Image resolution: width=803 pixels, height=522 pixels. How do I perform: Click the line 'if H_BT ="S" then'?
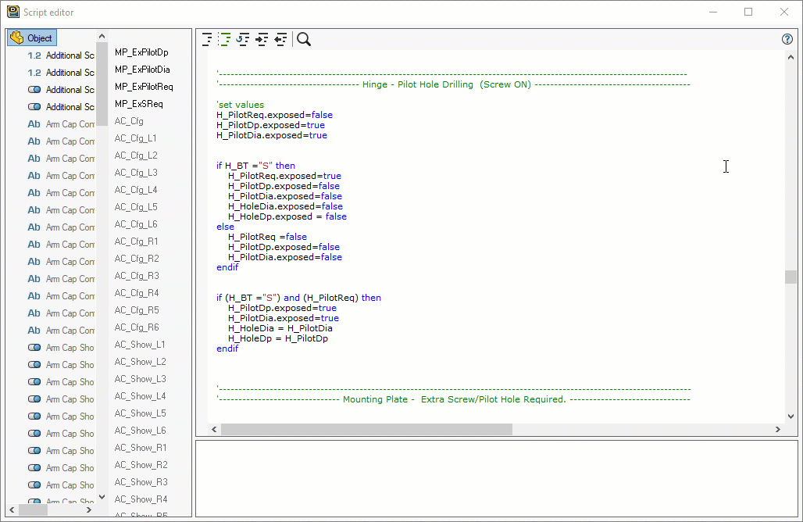click(x=255, y=166)
